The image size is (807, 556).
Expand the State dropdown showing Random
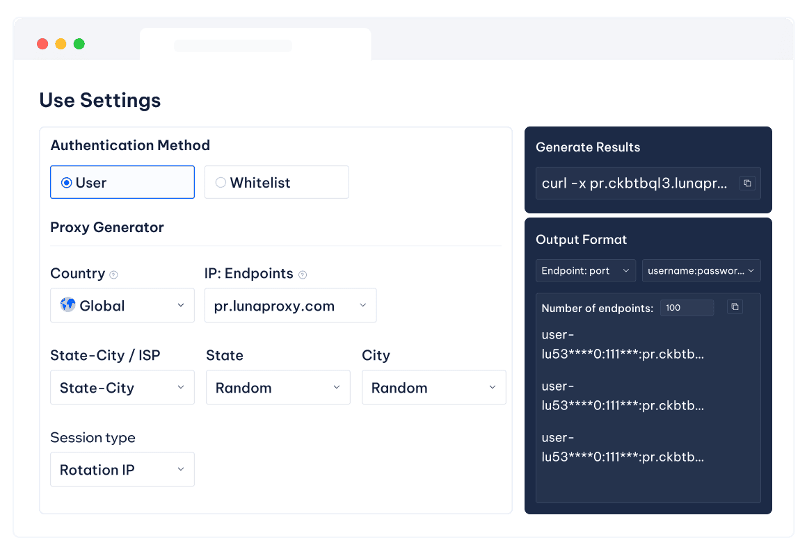tap(278, 387)
